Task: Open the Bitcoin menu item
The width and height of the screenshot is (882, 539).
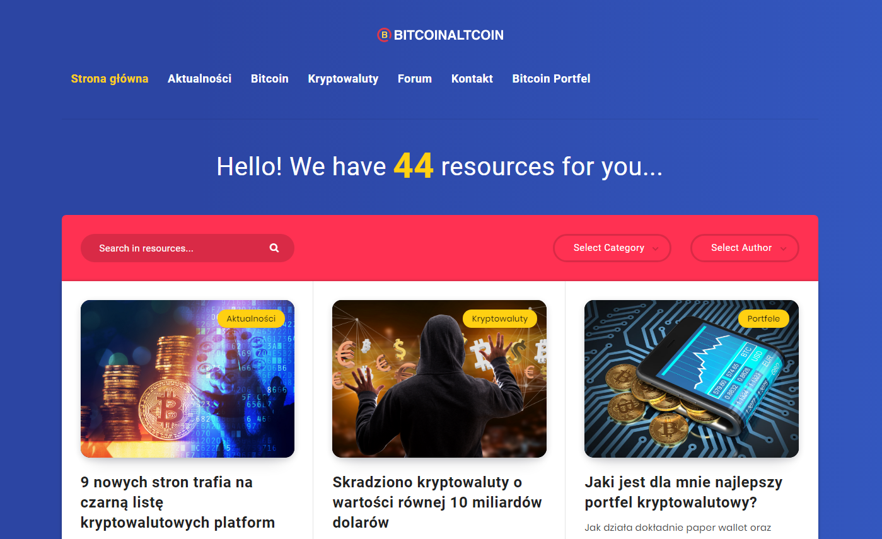Action: (x=270, y=79)
